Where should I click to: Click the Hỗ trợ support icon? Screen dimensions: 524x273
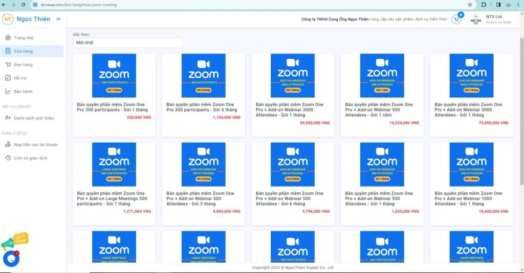pos(8,78)
